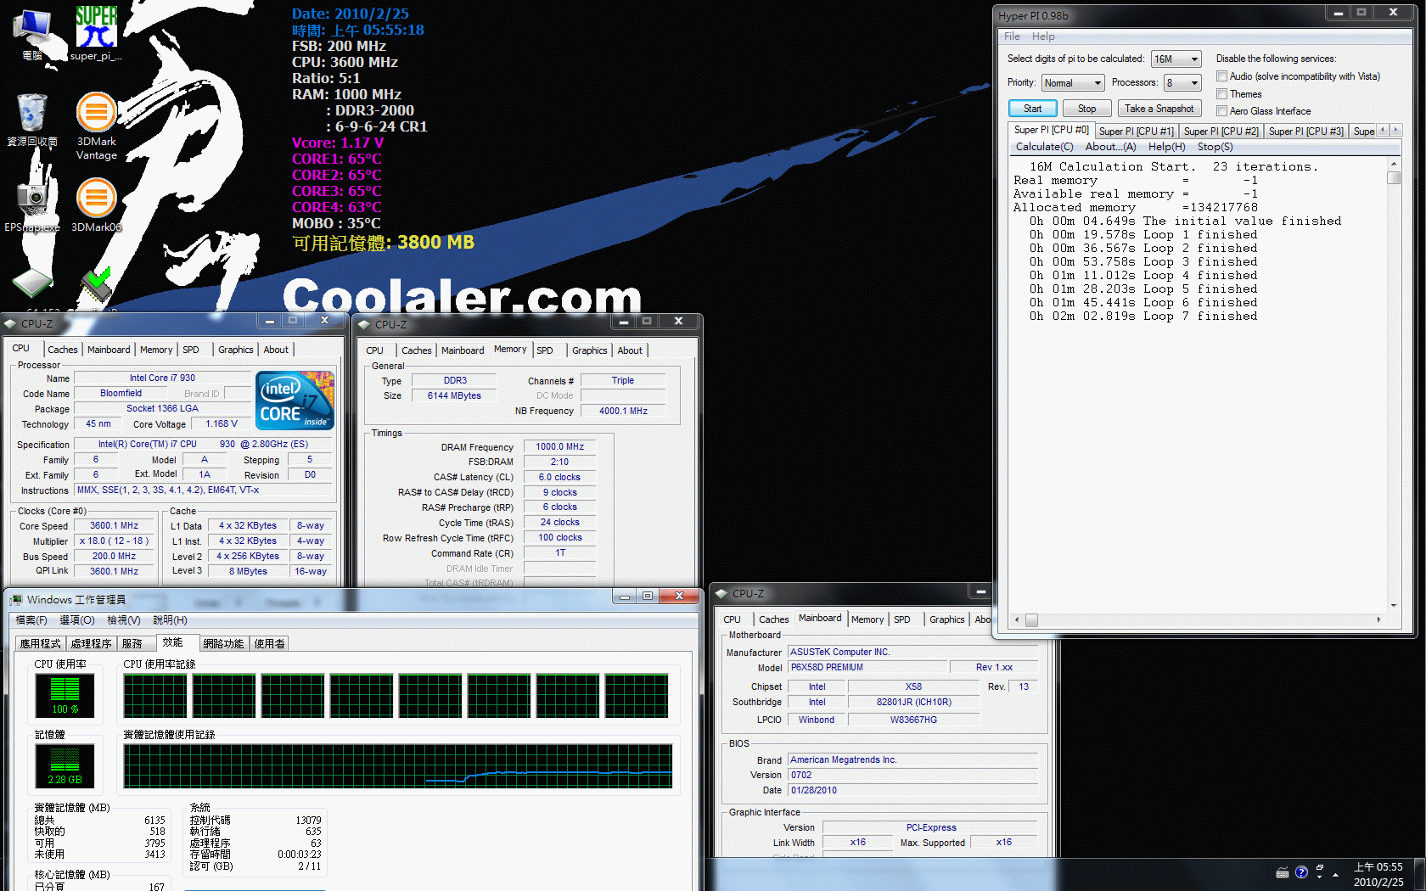The height and width of the screenshot is (891, 1426).
Task: Show hidden system tray icons
Action: click(1336, 874)
